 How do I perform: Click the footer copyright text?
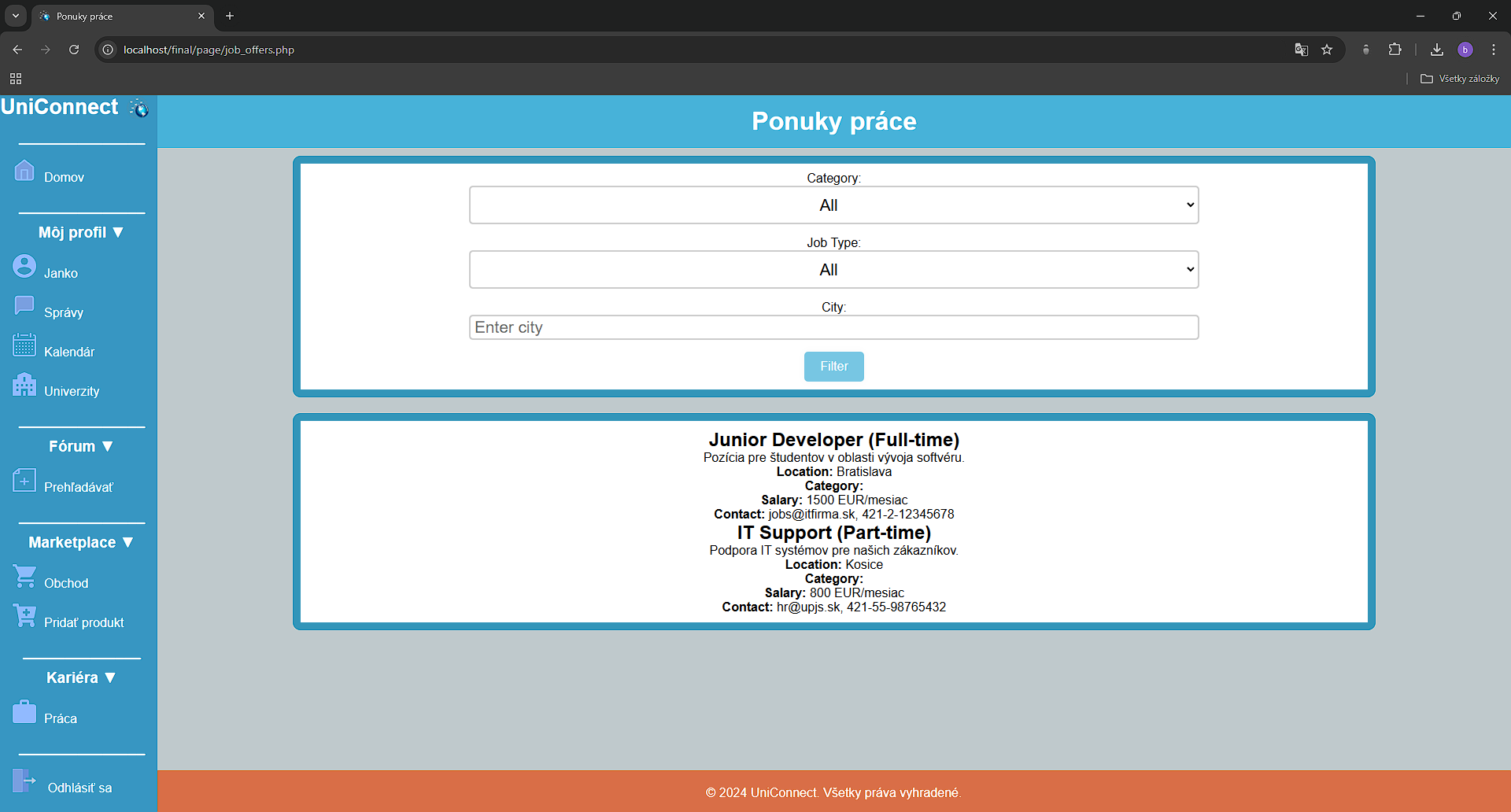click(x=833, y=793)
